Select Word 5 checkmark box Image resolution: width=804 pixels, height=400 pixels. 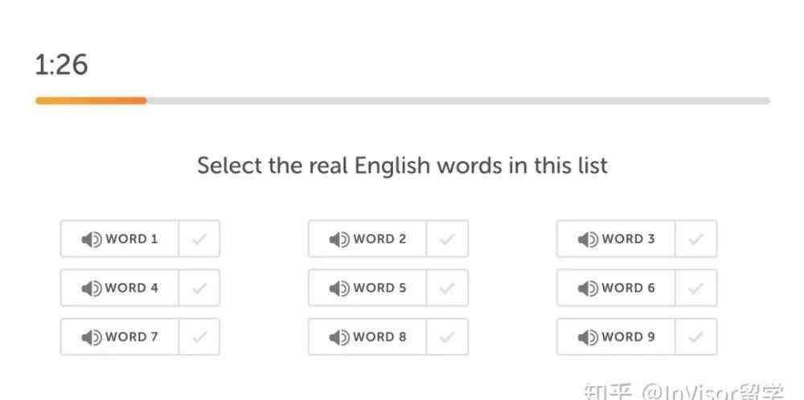click(x=447, y=288)
